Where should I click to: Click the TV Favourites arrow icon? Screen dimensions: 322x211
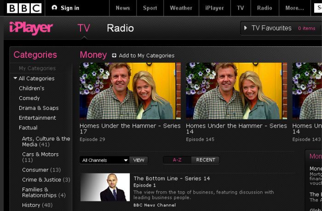[245, 28]
